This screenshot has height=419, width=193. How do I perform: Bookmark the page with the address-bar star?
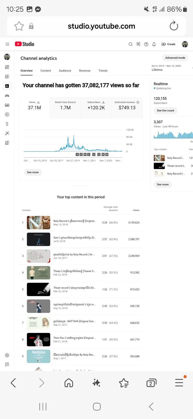[x=19, y=26]
